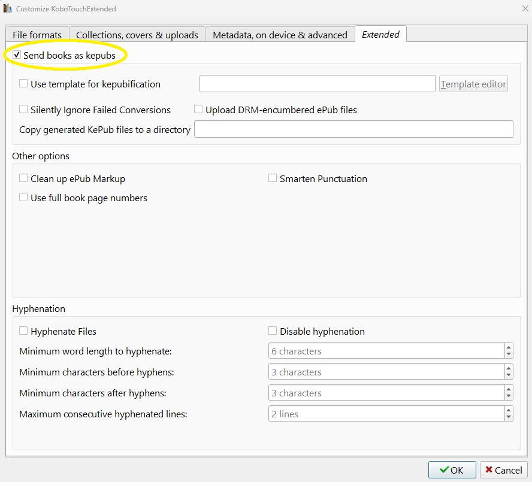Open Collections, covers & uploads tab
This screenshot has width=532, height=482.
click(x=137, y=35)
